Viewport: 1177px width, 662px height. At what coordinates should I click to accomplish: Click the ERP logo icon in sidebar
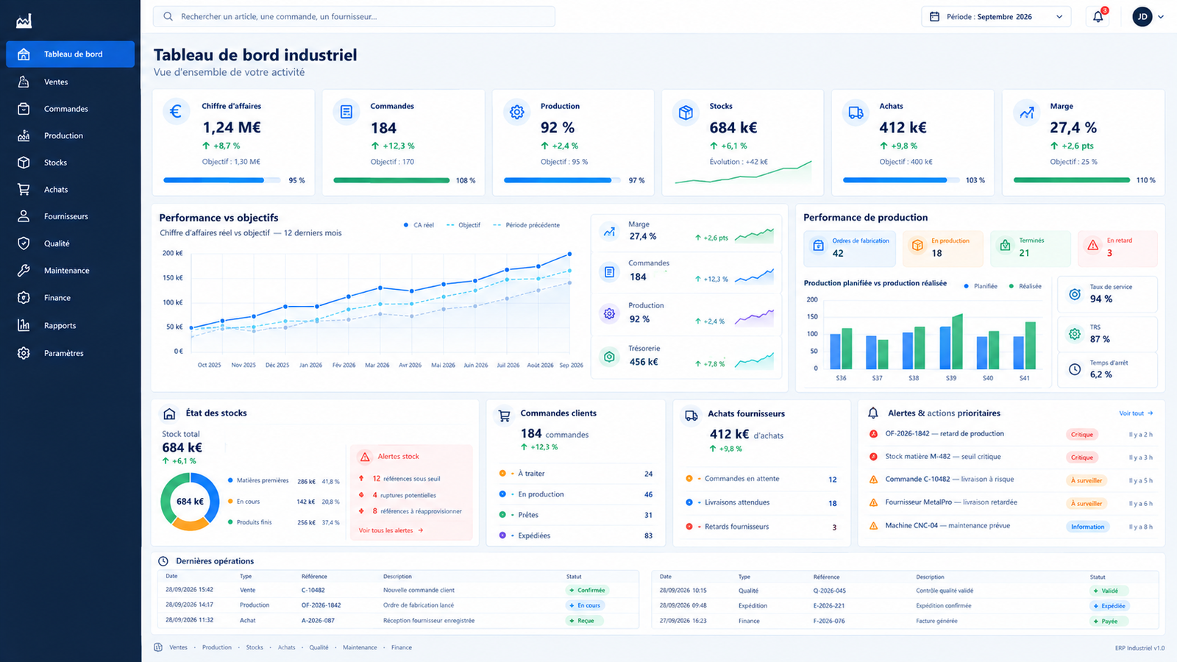(24, 21)
